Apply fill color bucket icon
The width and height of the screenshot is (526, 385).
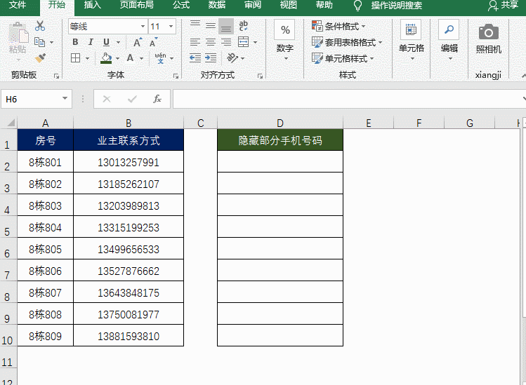(106, 58)
